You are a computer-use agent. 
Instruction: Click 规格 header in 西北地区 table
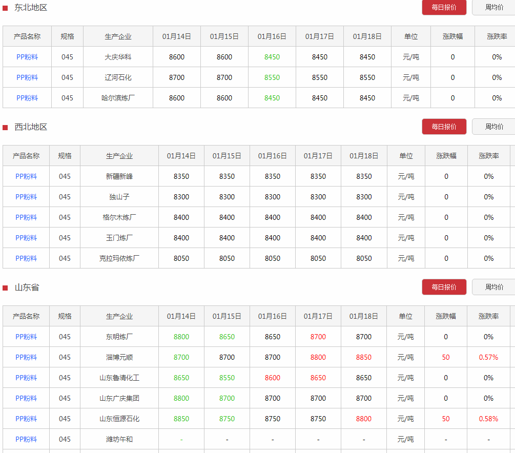coord(65,156)
